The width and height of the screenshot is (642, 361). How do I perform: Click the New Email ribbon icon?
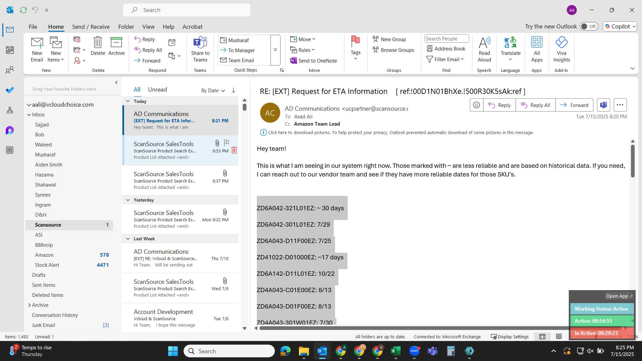(37, 49)
